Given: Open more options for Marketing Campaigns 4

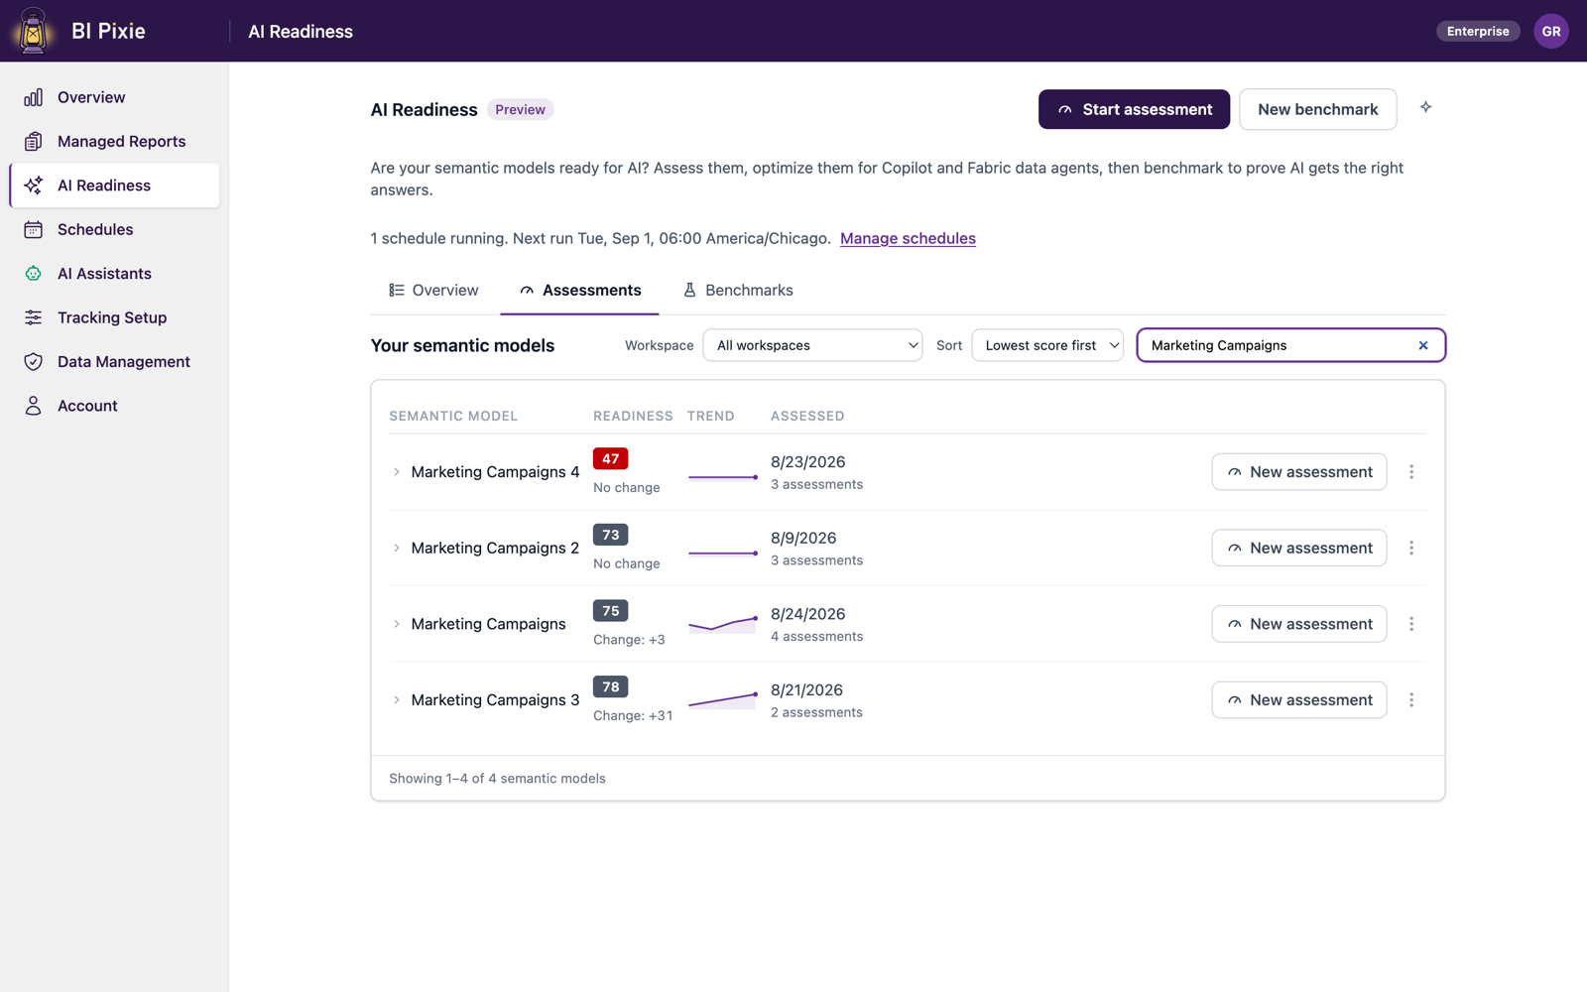Looking at the screenshot, I should 1411,472.
